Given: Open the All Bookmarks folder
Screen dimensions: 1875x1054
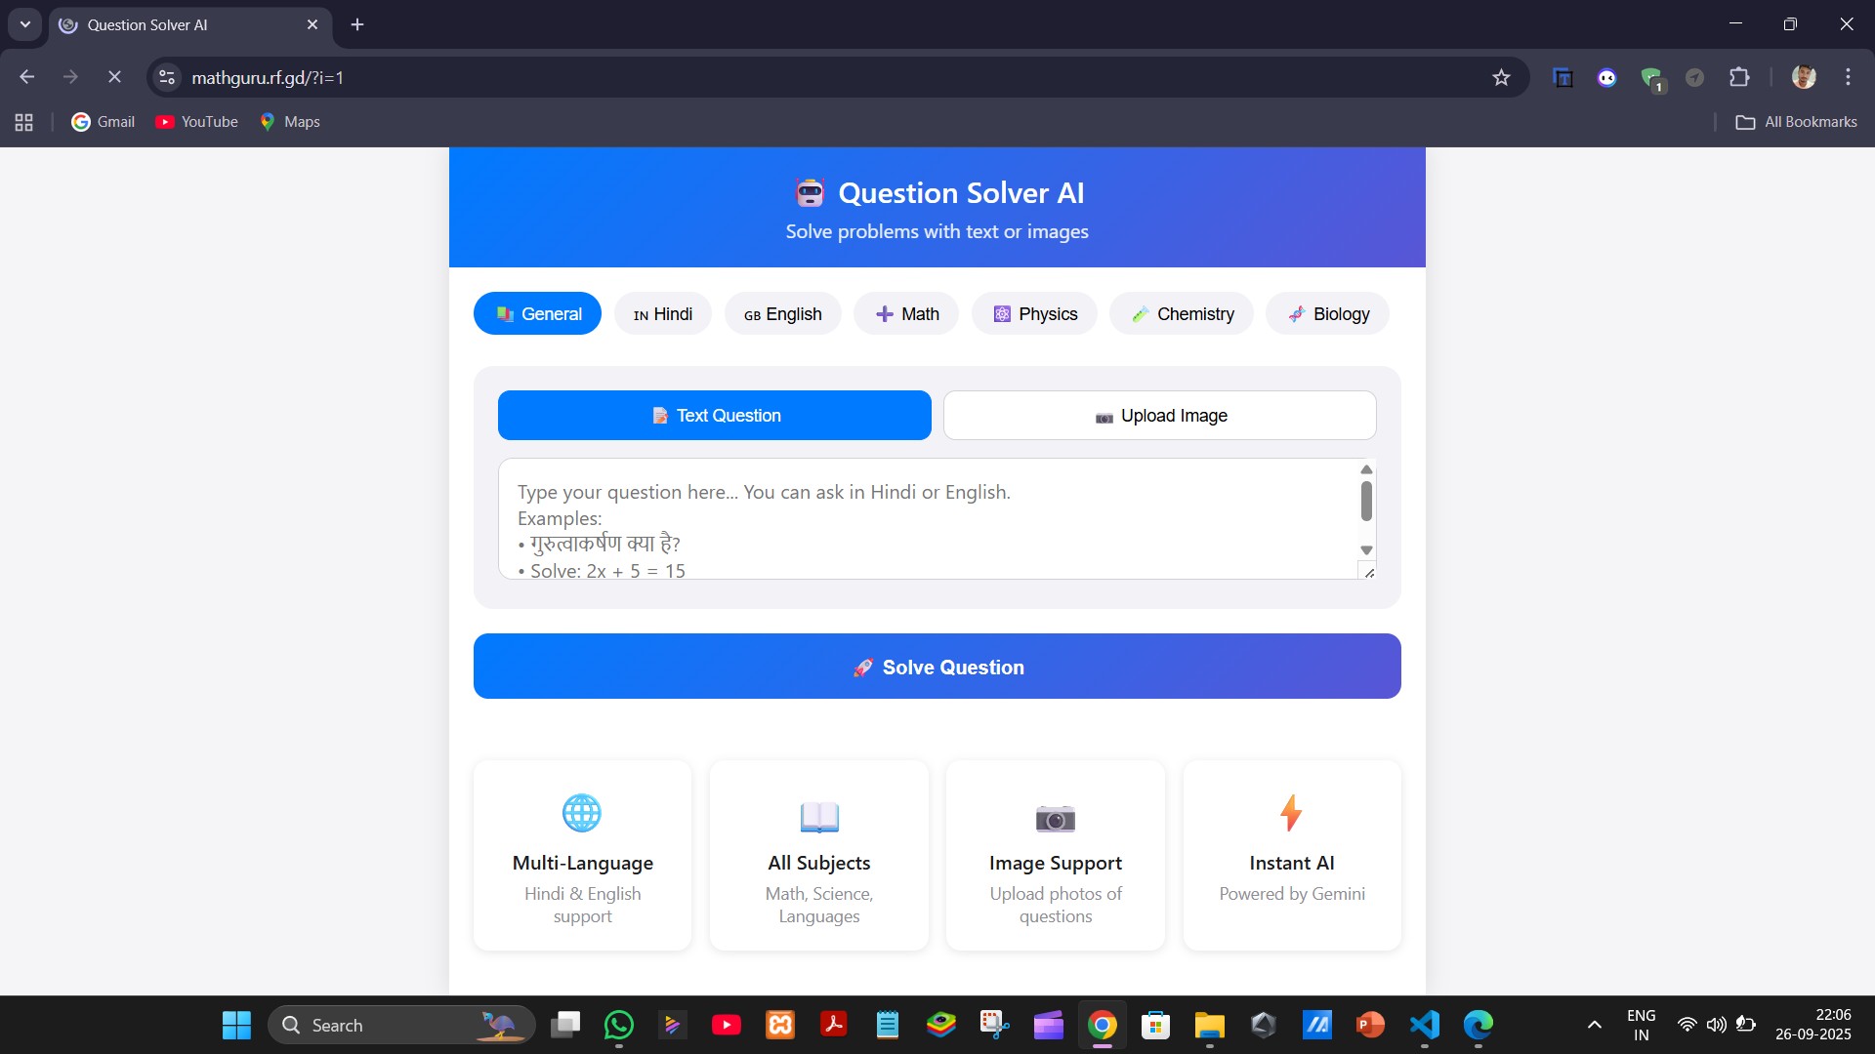Looking at the screenshot, I should (x=1796, y=122).
